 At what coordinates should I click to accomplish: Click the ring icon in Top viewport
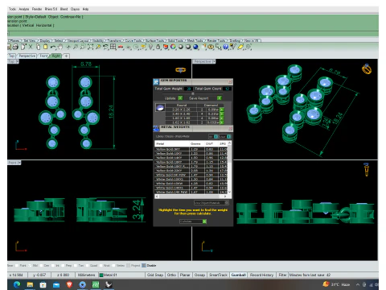pyautogui.click(x=180, y=70)
